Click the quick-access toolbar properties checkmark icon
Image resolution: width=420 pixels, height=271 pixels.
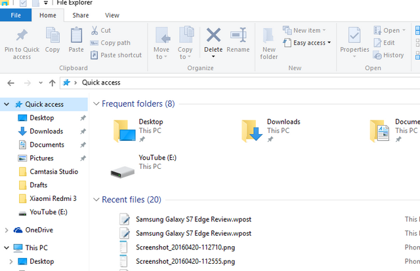coord(23,3)
